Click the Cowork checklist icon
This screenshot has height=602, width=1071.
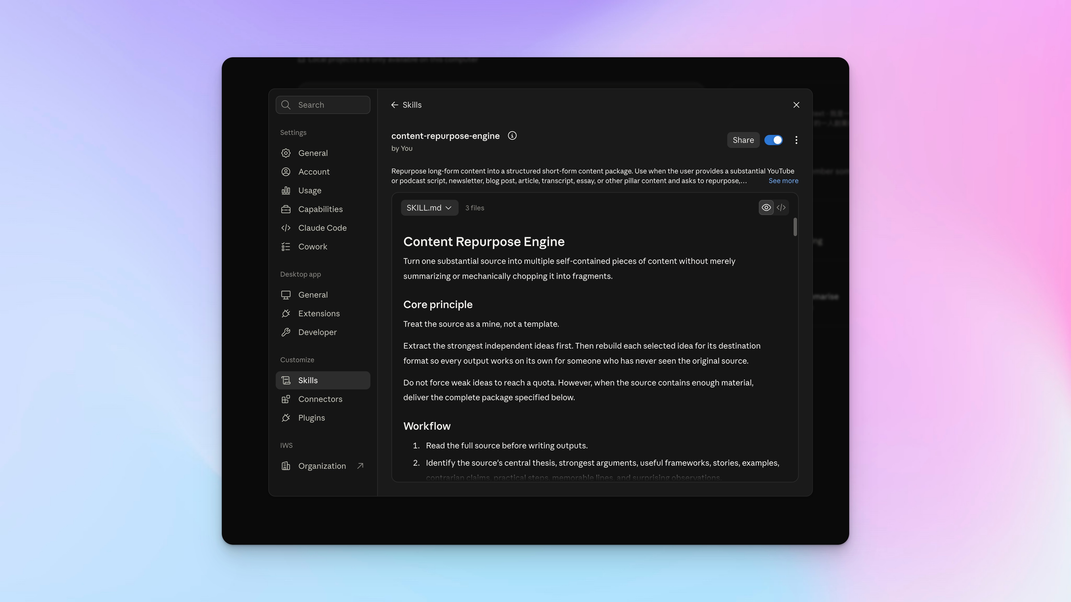pyautogui.click(x=286, y=246)
